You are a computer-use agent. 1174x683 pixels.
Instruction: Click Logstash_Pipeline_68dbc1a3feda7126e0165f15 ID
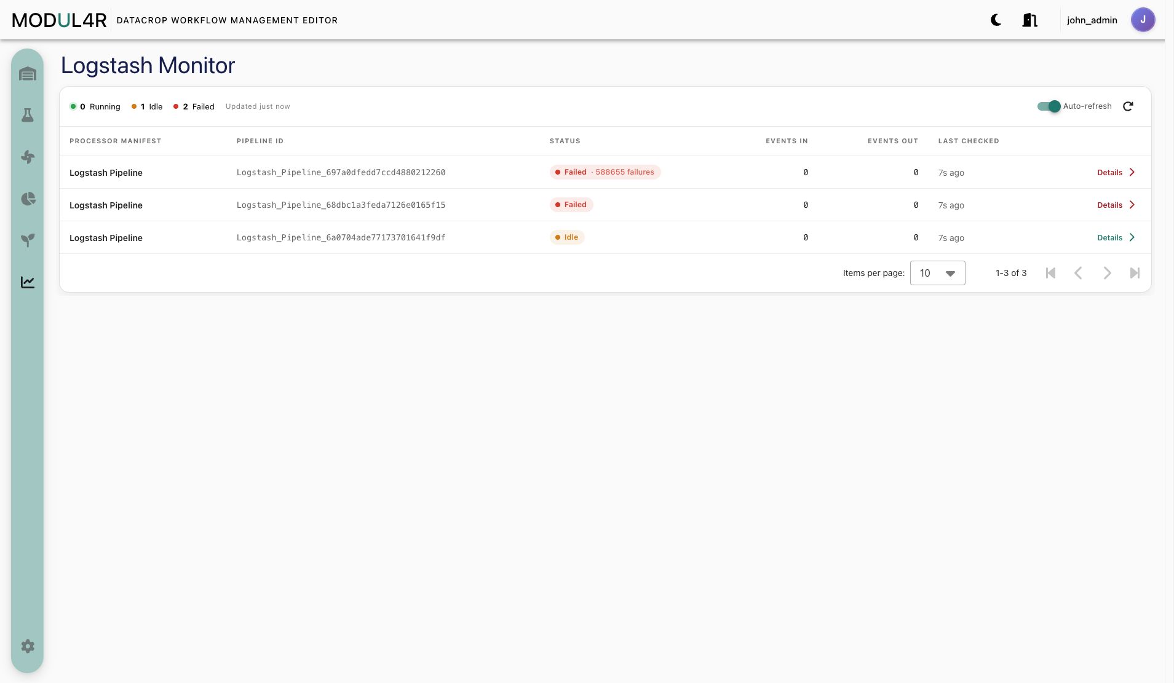[341, 205]
